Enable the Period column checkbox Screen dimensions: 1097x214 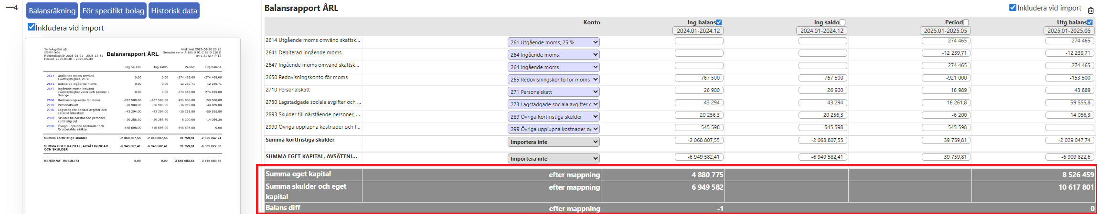[x=966, y=22]
